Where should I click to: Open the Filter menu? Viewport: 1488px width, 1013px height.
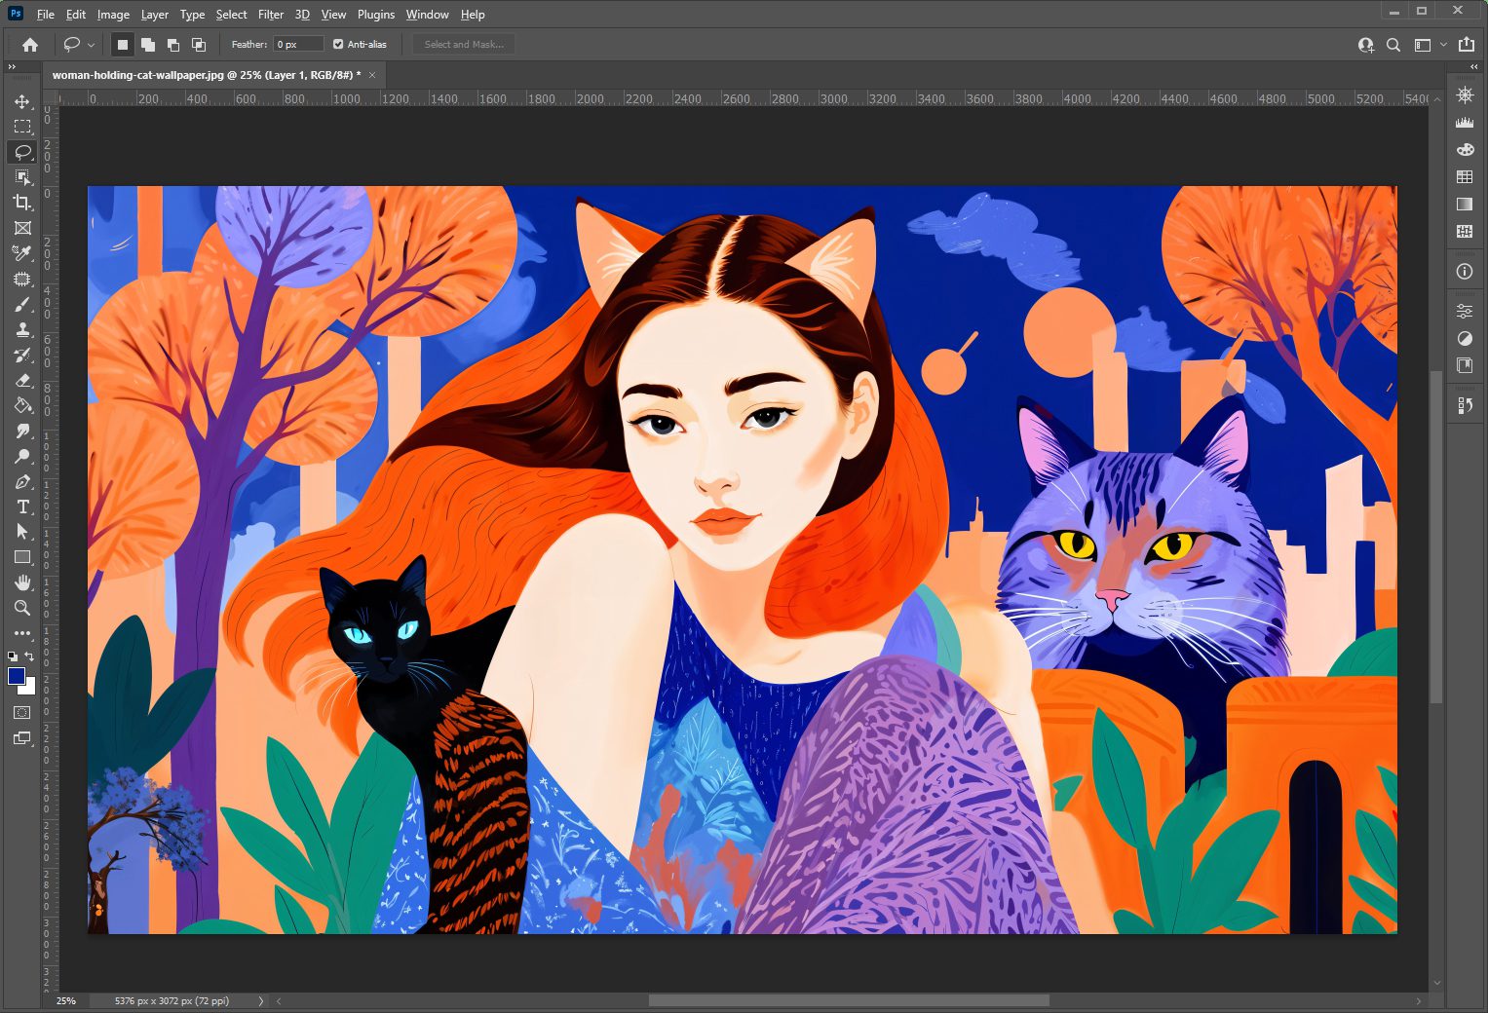[271, 15]
